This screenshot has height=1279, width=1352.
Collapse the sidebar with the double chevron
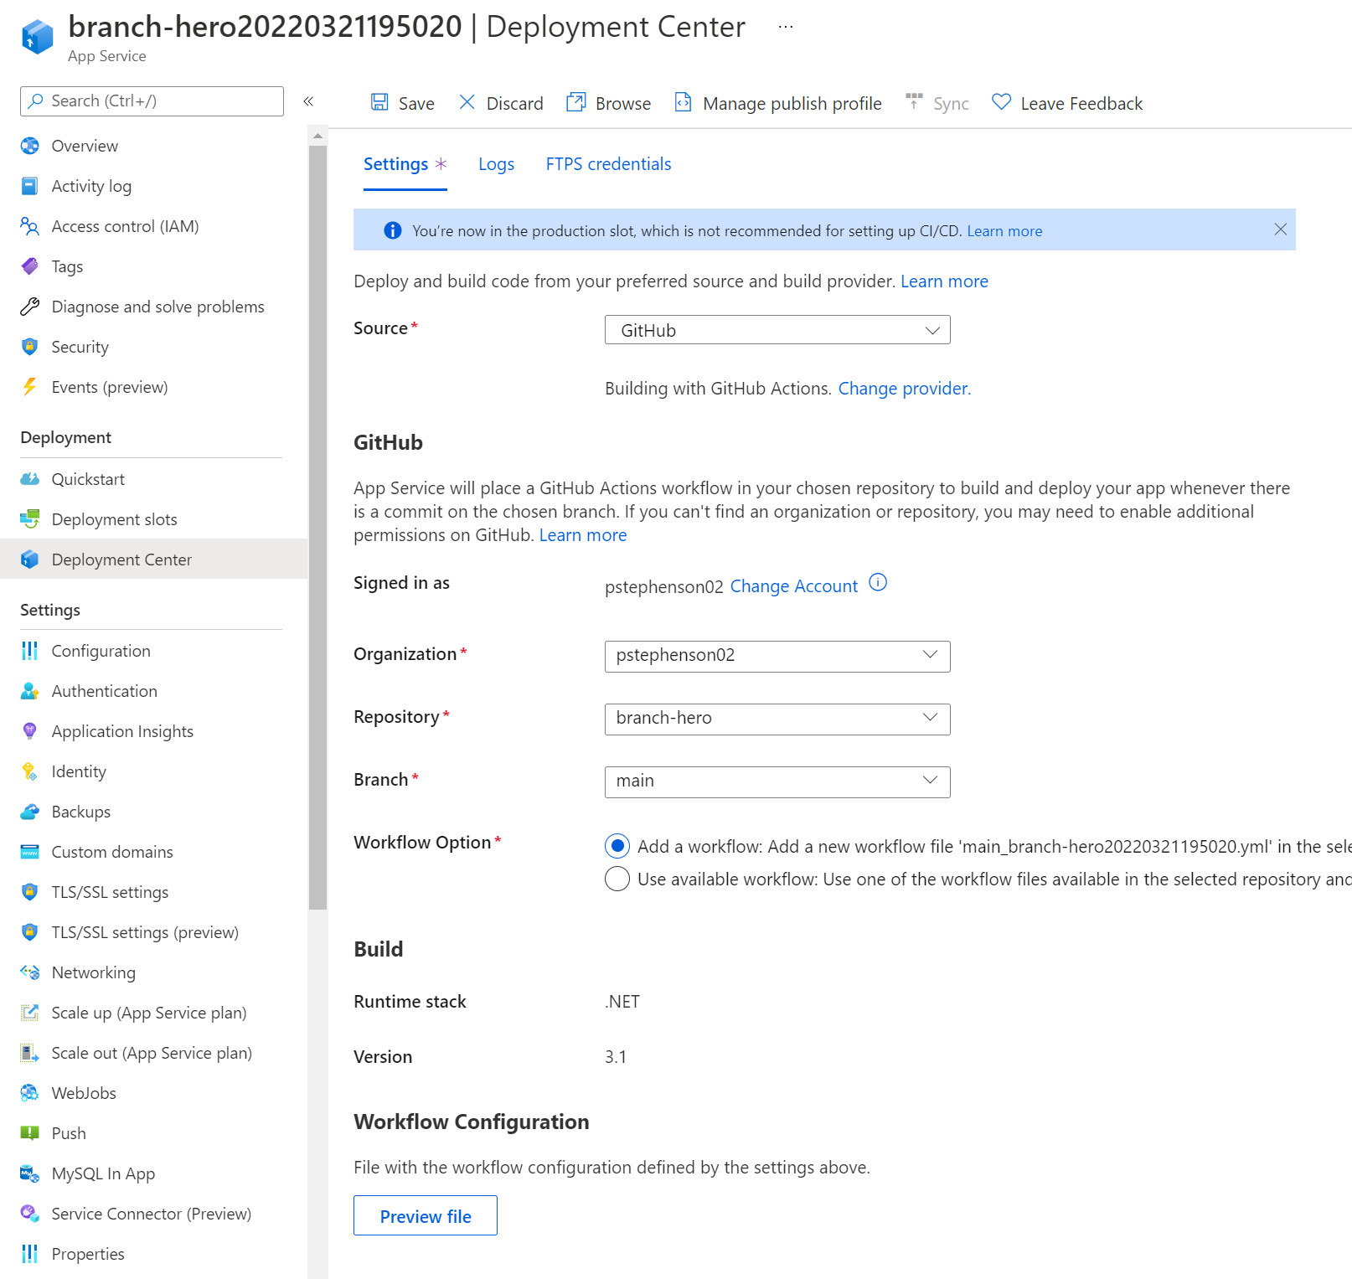coord(308,101)
